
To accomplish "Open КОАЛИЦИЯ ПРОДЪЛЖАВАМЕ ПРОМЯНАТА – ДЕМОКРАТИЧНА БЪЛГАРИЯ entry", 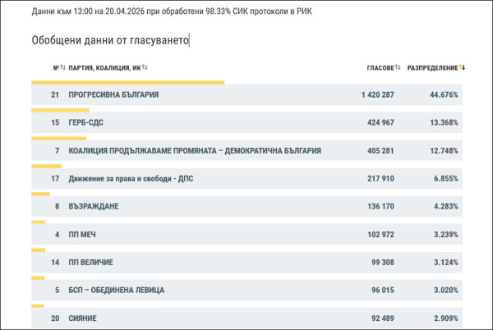I will coord(195,151).
